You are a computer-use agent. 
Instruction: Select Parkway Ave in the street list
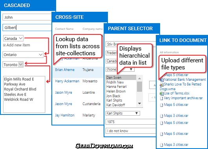coord(15,84)
